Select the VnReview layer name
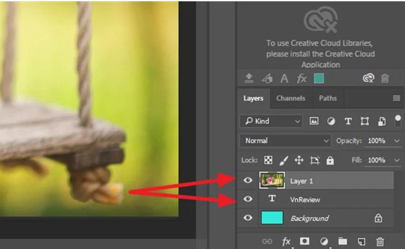This screenshot has height=249, width=405. 305,200
